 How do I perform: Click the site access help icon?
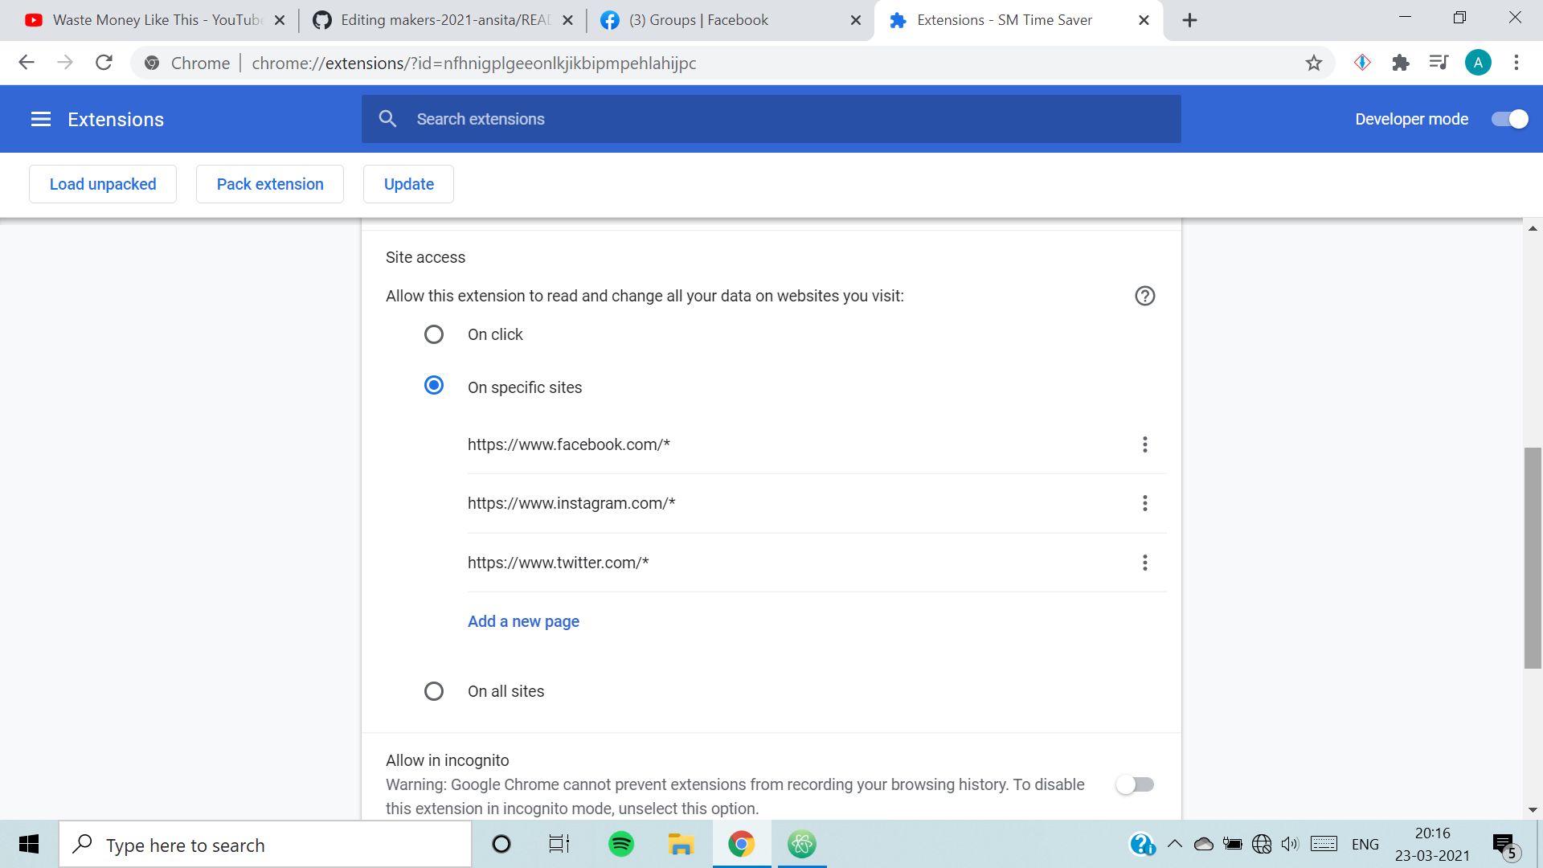[1144, 296]
